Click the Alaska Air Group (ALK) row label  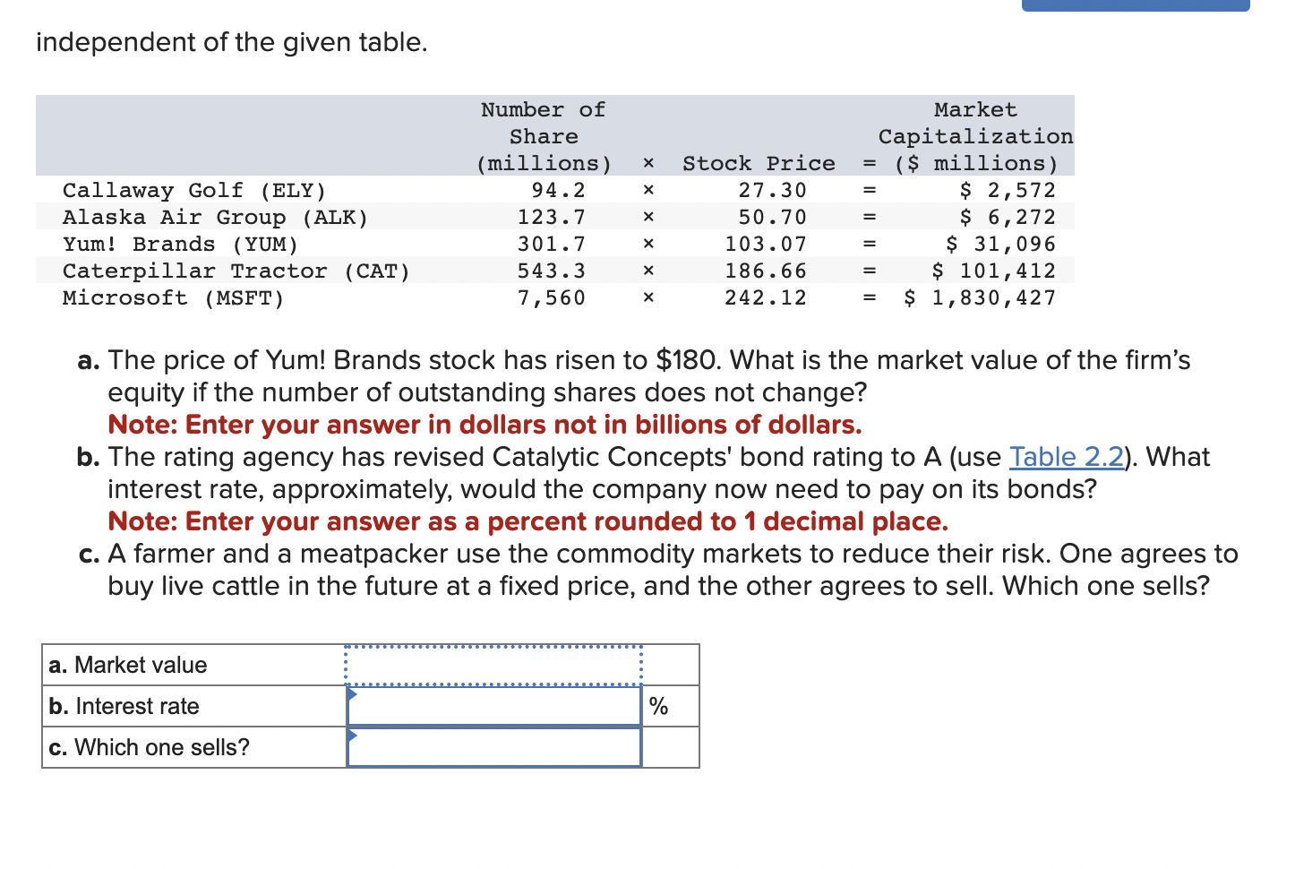click(x=215, y=217)
